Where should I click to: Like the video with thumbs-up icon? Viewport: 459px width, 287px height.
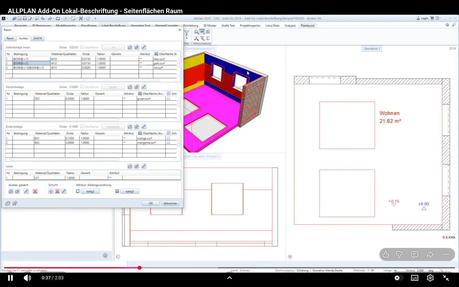tap(386, 254)
